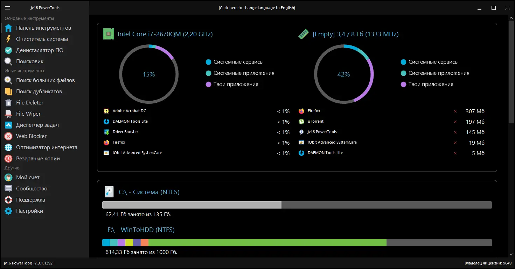The height and width of the screenshot is (269, 515).
Task: Click the icon next to Поиск больших файлов
Action: click(8, 80)
